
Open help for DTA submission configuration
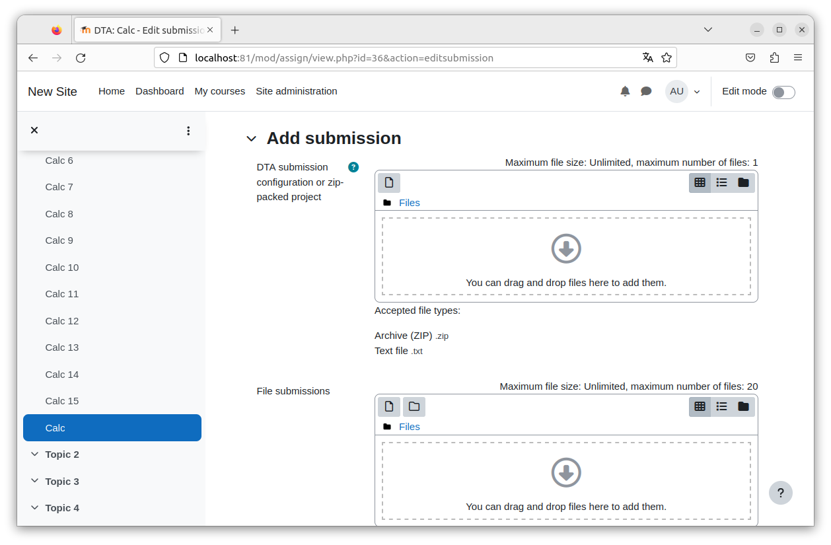353,167
